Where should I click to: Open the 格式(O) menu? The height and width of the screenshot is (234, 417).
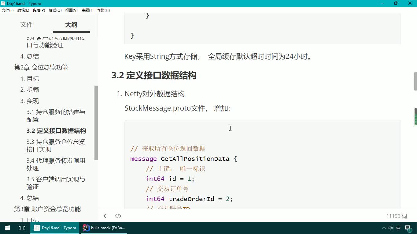click(x=55, y=10)
